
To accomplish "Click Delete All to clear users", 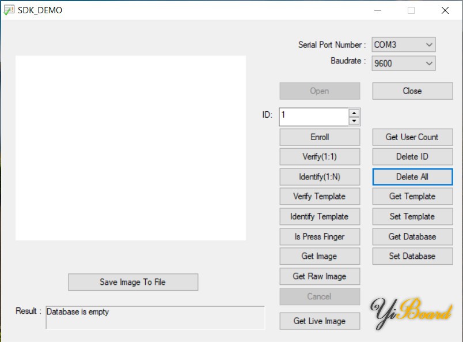I will [x=412, y=176].
